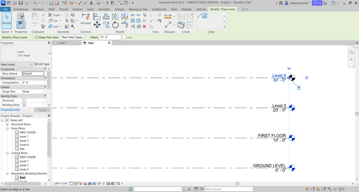Click the Create Similar icon in Create panel
Viewport: 359px width, 192px height.
(x=181, y=25)
